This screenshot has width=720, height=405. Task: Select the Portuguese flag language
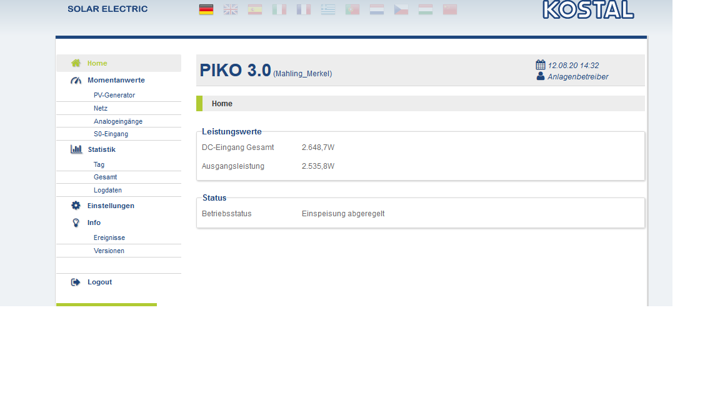[352, 9]
